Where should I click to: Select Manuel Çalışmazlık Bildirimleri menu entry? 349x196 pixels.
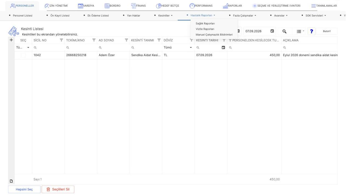tap(214, 34)
